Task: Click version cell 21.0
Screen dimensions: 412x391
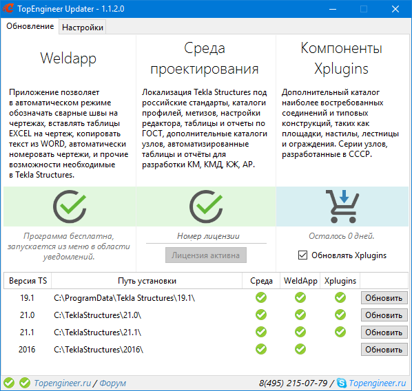Action: (x=27, y=315)
